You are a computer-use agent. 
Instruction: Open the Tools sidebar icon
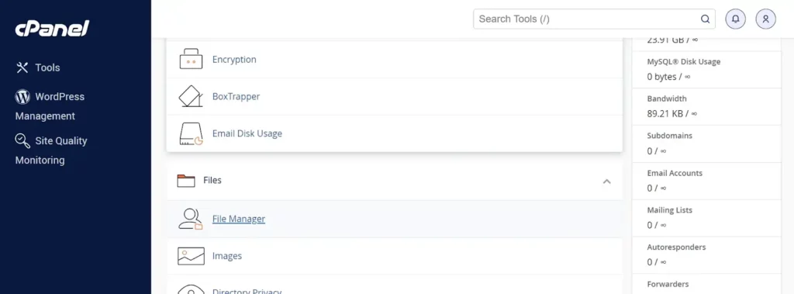pos(22,67)
